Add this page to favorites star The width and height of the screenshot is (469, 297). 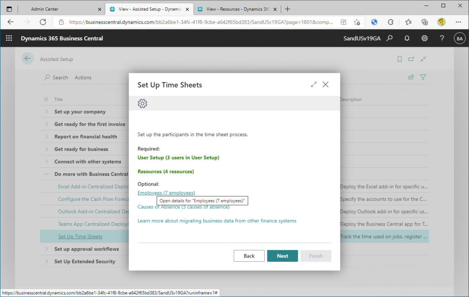tap(356, 22)
